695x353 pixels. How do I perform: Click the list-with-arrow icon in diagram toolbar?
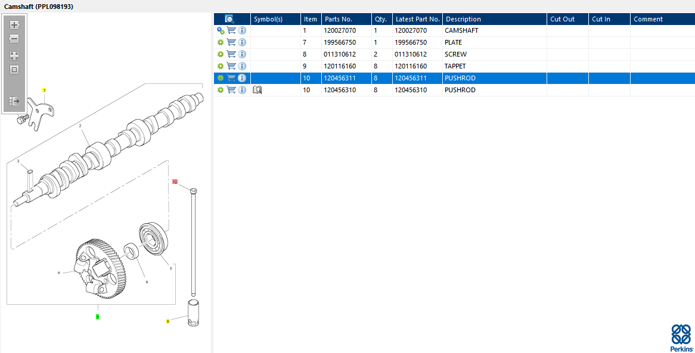(x=14, y=101)
